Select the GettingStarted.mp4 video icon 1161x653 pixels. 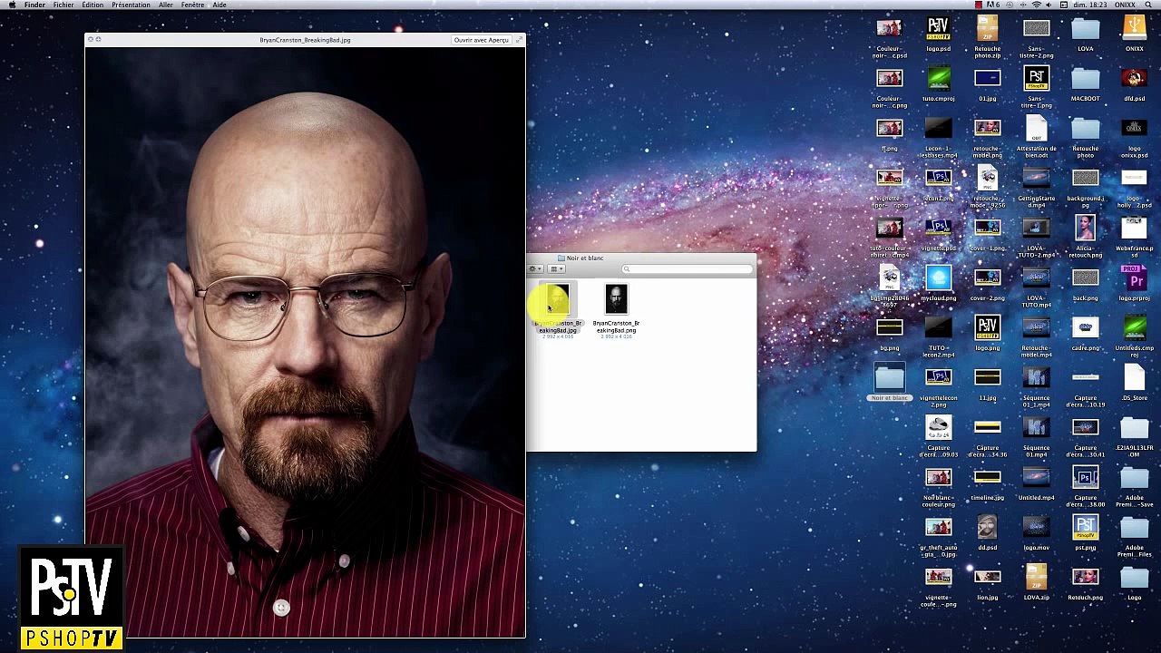[1036, 179]
